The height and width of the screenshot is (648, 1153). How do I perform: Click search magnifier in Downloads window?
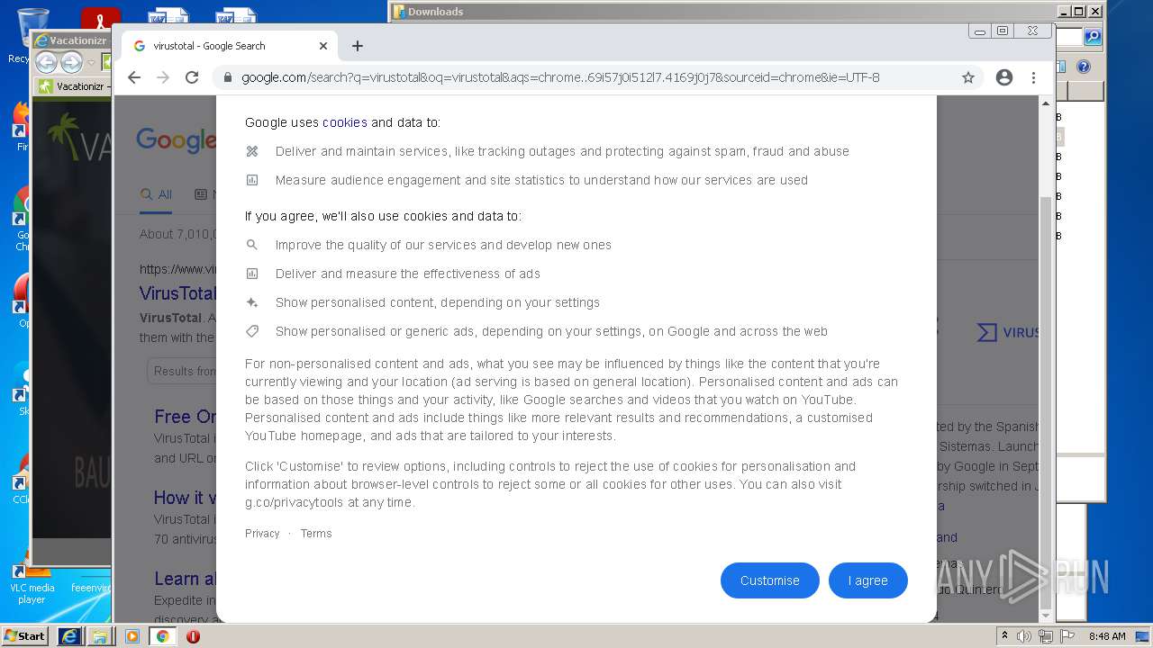(1093, 37)
